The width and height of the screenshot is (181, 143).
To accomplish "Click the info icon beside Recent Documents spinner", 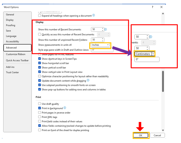I will 106,29.
